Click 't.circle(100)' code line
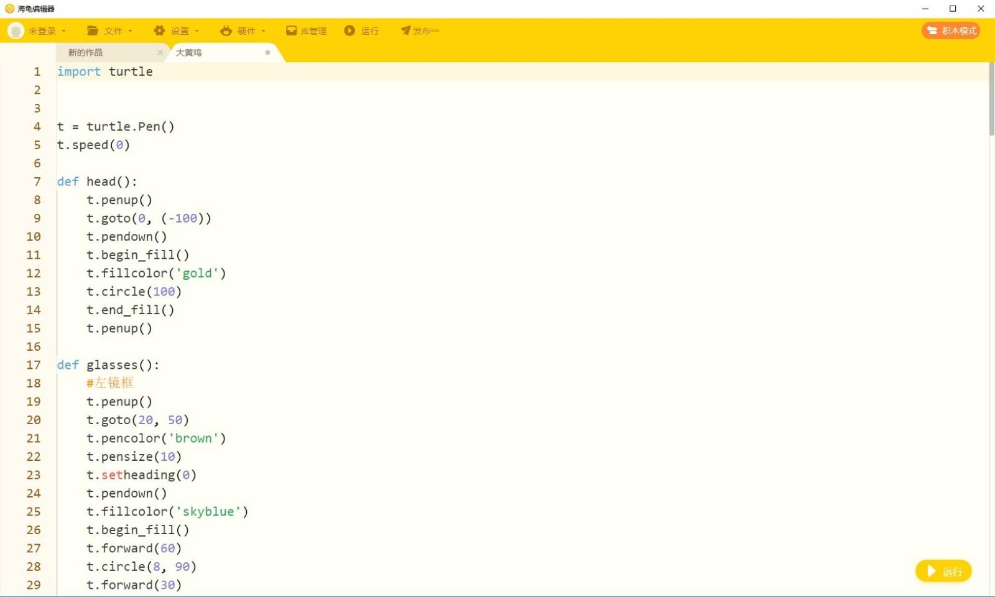The image size is (995, 597). 134,292
